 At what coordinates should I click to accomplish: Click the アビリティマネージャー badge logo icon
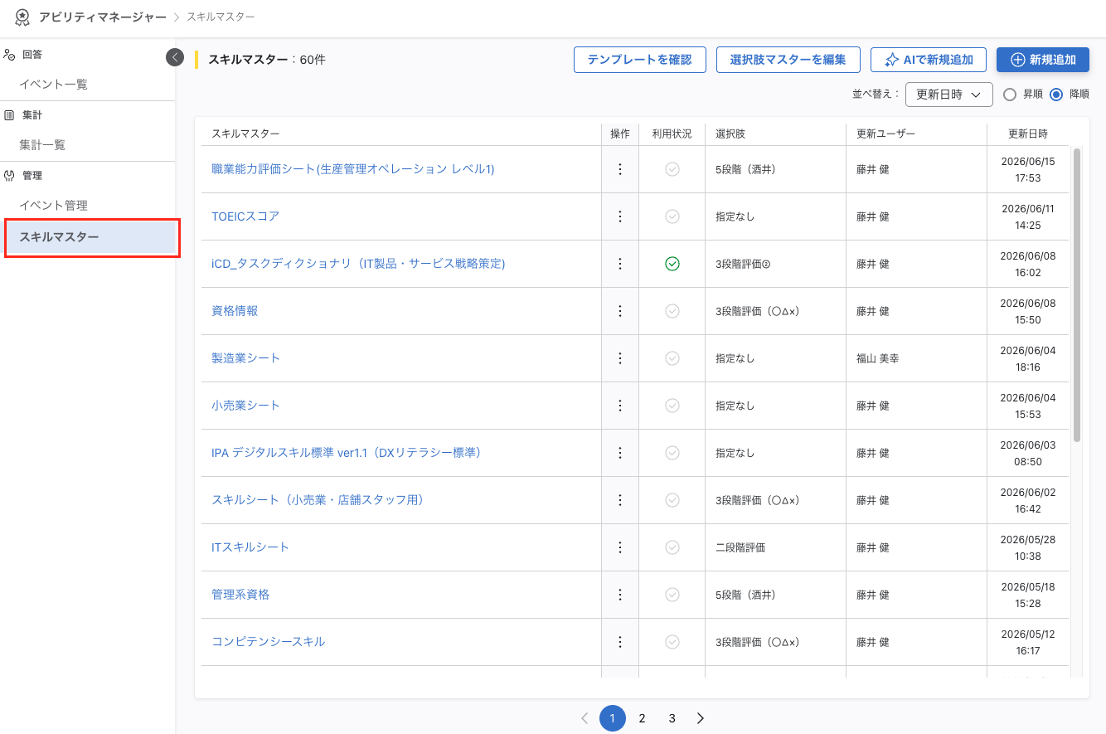pyautogui.click(x=22, y=17)
